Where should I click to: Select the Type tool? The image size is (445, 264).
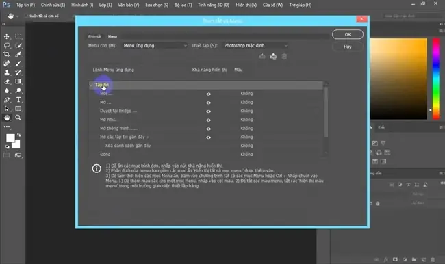18,100
